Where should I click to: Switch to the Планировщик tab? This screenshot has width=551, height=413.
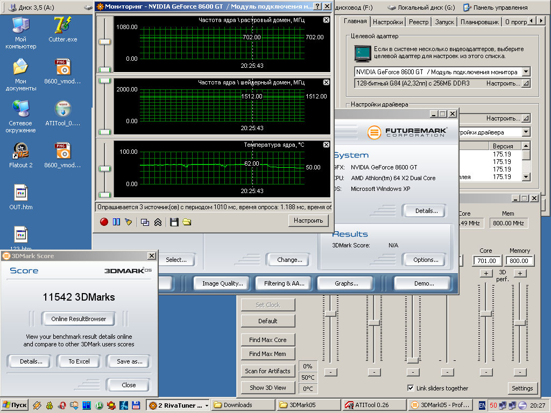[x=479, y=22]
